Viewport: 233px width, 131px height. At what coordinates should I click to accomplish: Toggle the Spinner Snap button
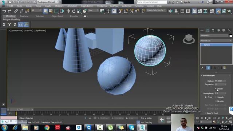[x=137, y=11]
